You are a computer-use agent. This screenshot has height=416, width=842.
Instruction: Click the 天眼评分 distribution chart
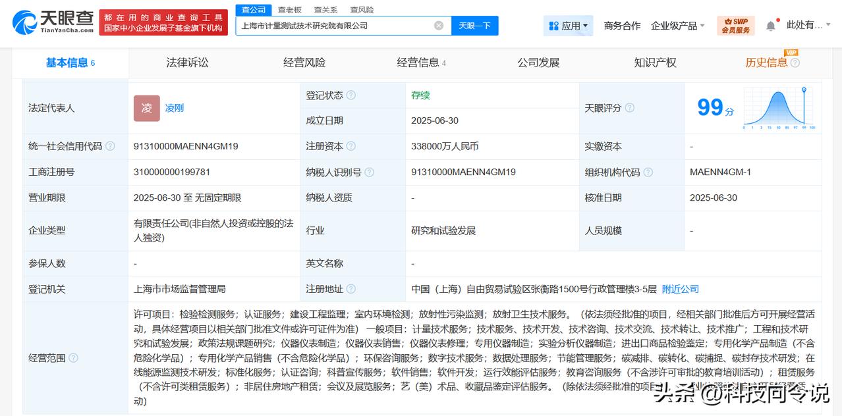point(779,108)
